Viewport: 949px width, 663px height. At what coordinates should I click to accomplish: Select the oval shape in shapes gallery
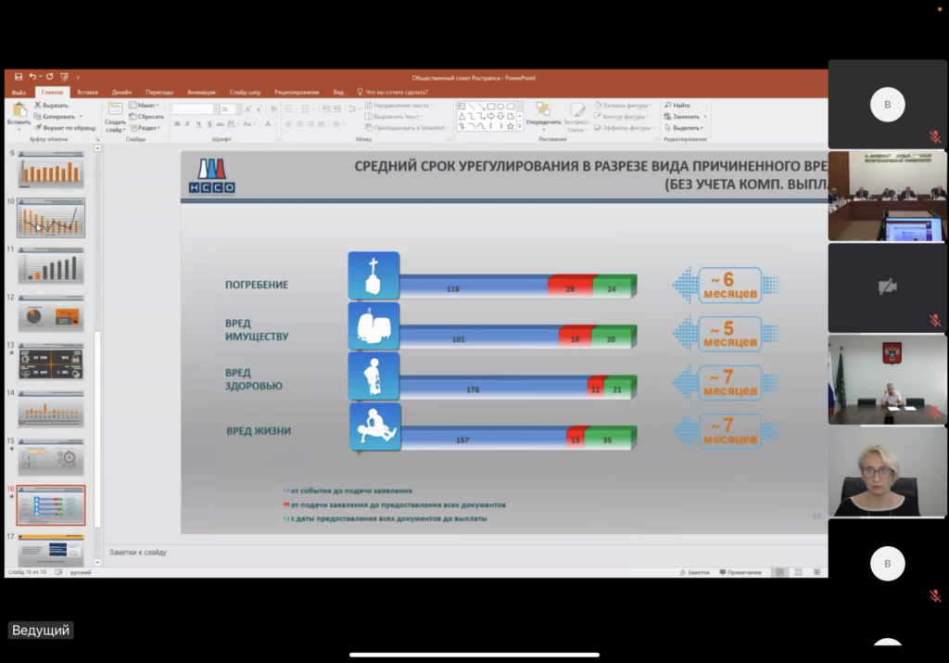(500, 107)
